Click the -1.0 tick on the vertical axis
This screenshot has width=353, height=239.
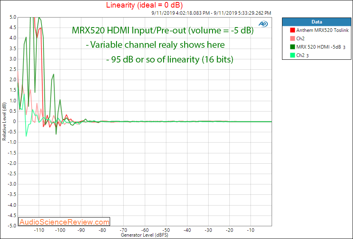(x=12, y=142)
